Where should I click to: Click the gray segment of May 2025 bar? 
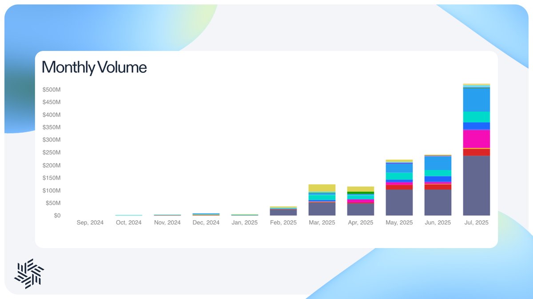pyautogui.click(x=399, y=202)
